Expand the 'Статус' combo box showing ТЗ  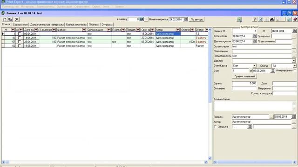click(x=295, y=66)
